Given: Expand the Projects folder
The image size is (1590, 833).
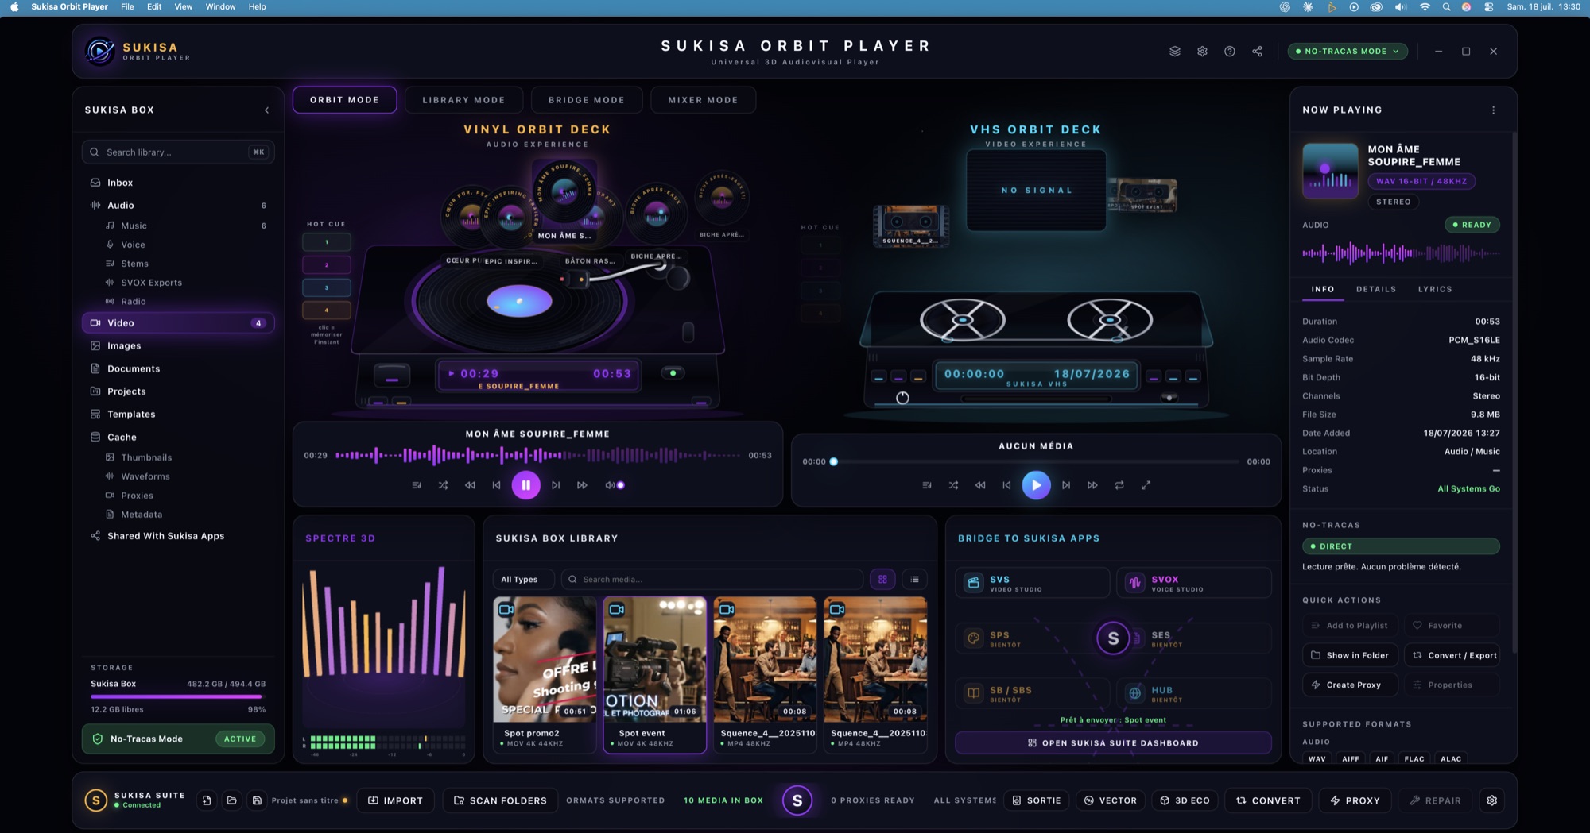Looking at the screenshot, I should (x=178, y=391).
